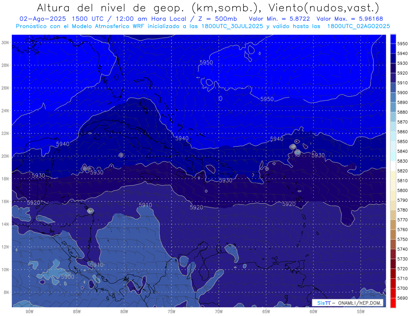Click the 16N latitude axis label
Screen dimensions: 409x316
point(5,201)
